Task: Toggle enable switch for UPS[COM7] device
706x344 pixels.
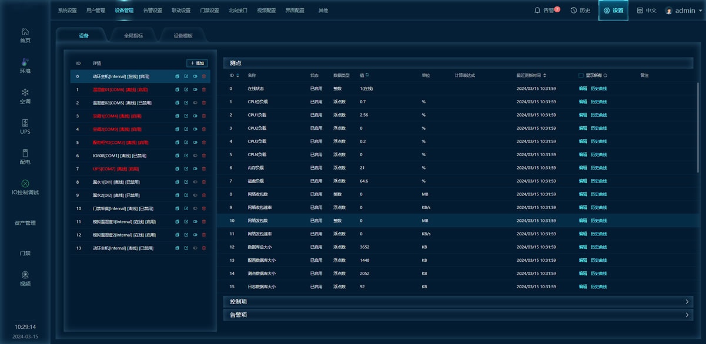Action: point(195,169)
